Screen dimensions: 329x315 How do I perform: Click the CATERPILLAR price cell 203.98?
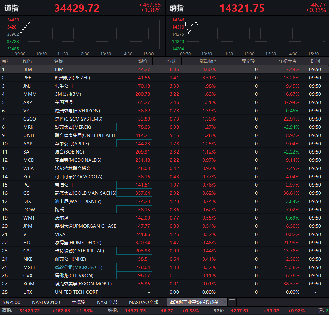click(134, 250)
